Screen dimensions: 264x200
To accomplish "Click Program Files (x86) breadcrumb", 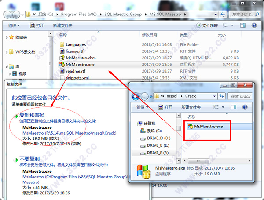I will 79,15.
